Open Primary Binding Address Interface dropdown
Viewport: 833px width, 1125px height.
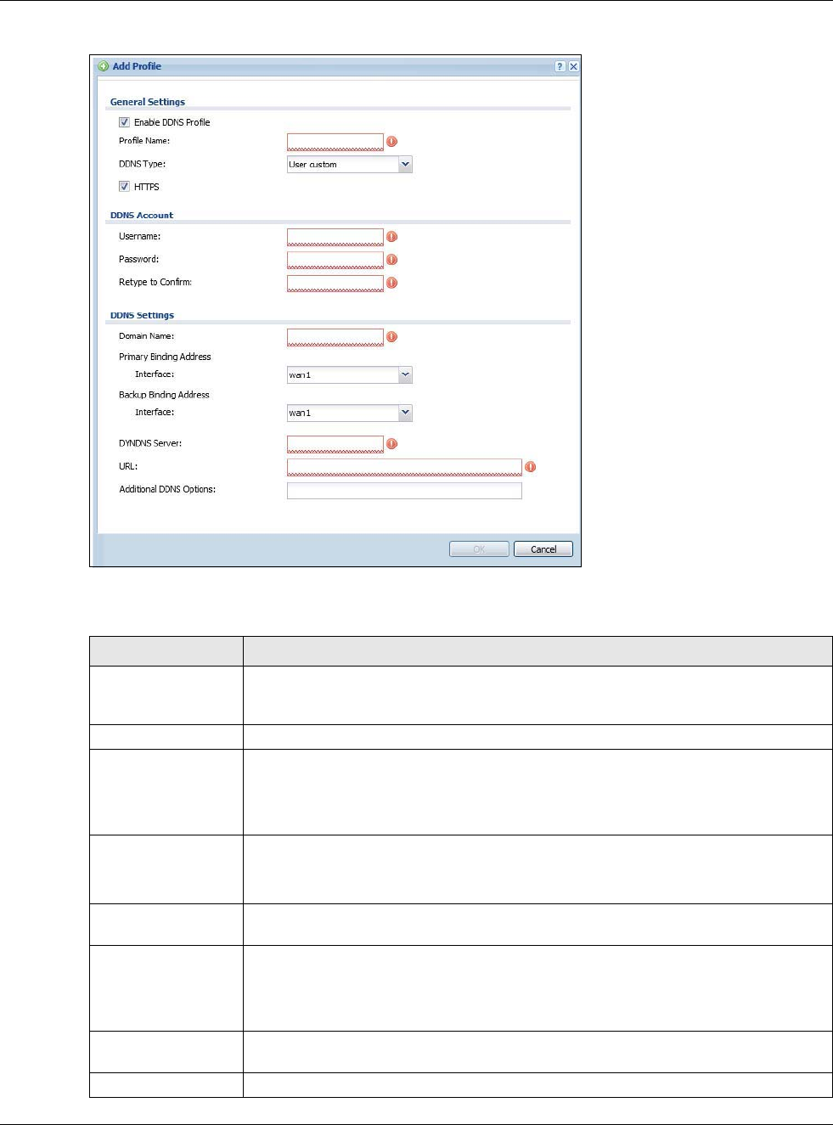(405, 374)
